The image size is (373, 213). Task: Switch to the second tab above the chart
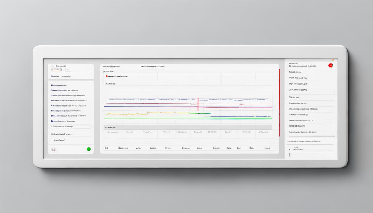click(152, 67)
